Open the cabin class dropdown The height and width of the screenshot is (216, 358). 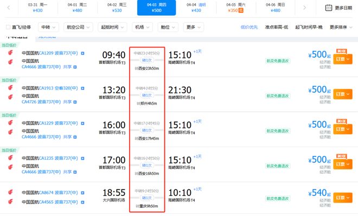coord(168,27)
